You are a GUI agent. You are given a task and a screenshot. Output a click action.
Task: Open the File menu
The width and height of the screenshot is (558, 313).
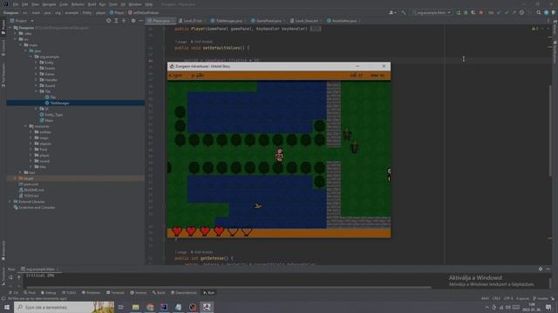click(16, 4)
